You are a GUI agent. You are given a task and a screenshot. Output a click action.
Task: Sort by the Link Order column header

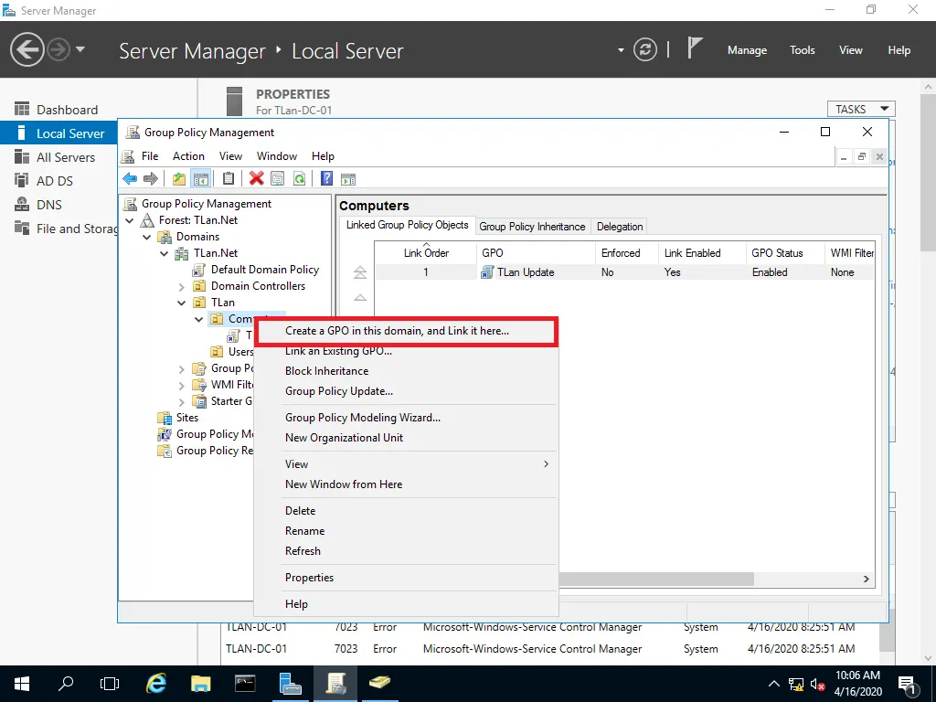tap(426, 252)
